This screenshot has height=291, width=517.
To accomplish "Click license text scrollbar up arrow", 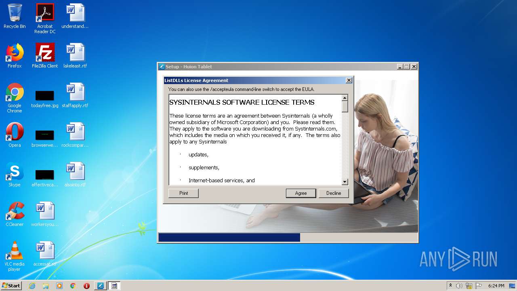I will [x=345, y=98].
